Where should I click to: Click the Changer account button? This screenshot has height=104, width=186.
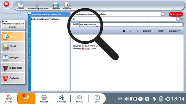13,27
